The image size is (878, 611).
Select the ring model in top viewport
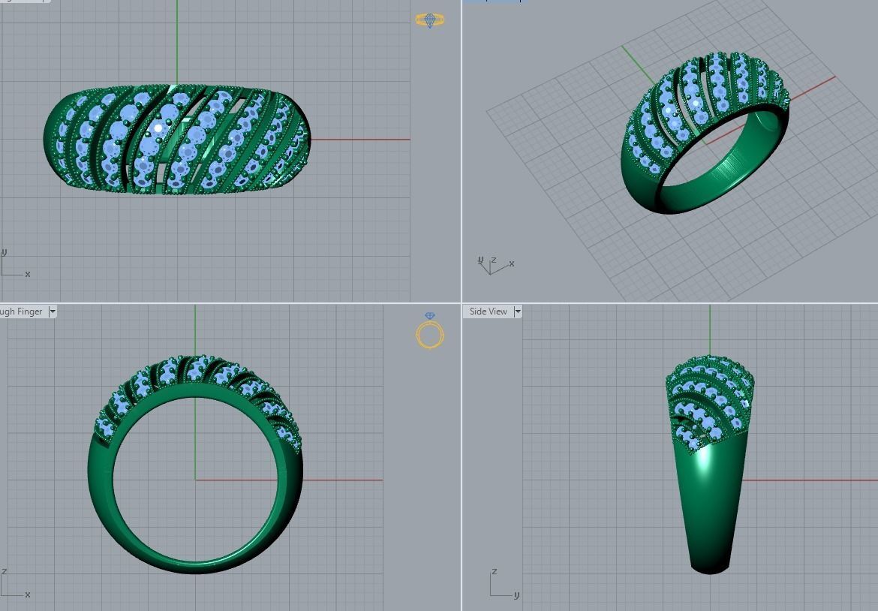click(x=177, y=140)
